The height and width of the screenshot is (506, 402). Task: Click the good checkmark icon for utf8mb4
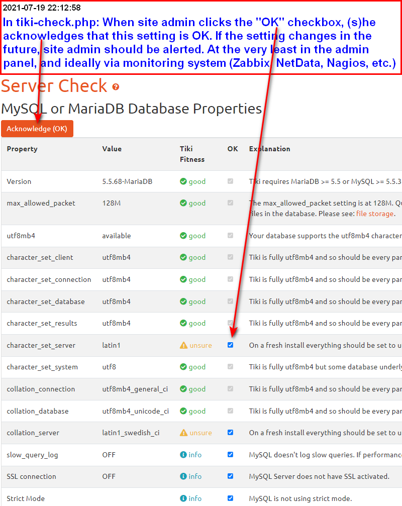[183, 236]
